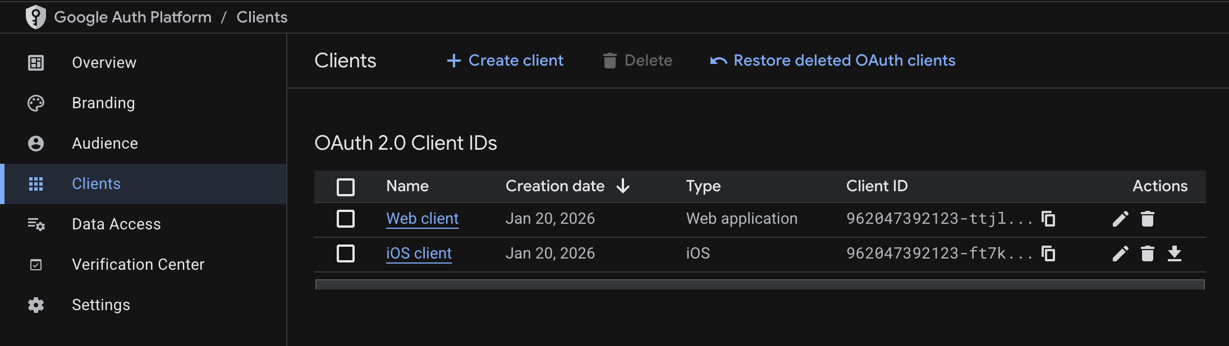Edit the Web client with pencil icon
1229x346 pixels.
coord(1120,219)
